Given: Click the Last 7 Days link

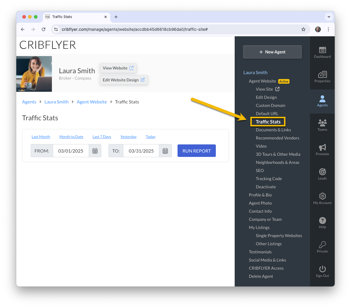Looking at the screenshot, I should 102,137.
